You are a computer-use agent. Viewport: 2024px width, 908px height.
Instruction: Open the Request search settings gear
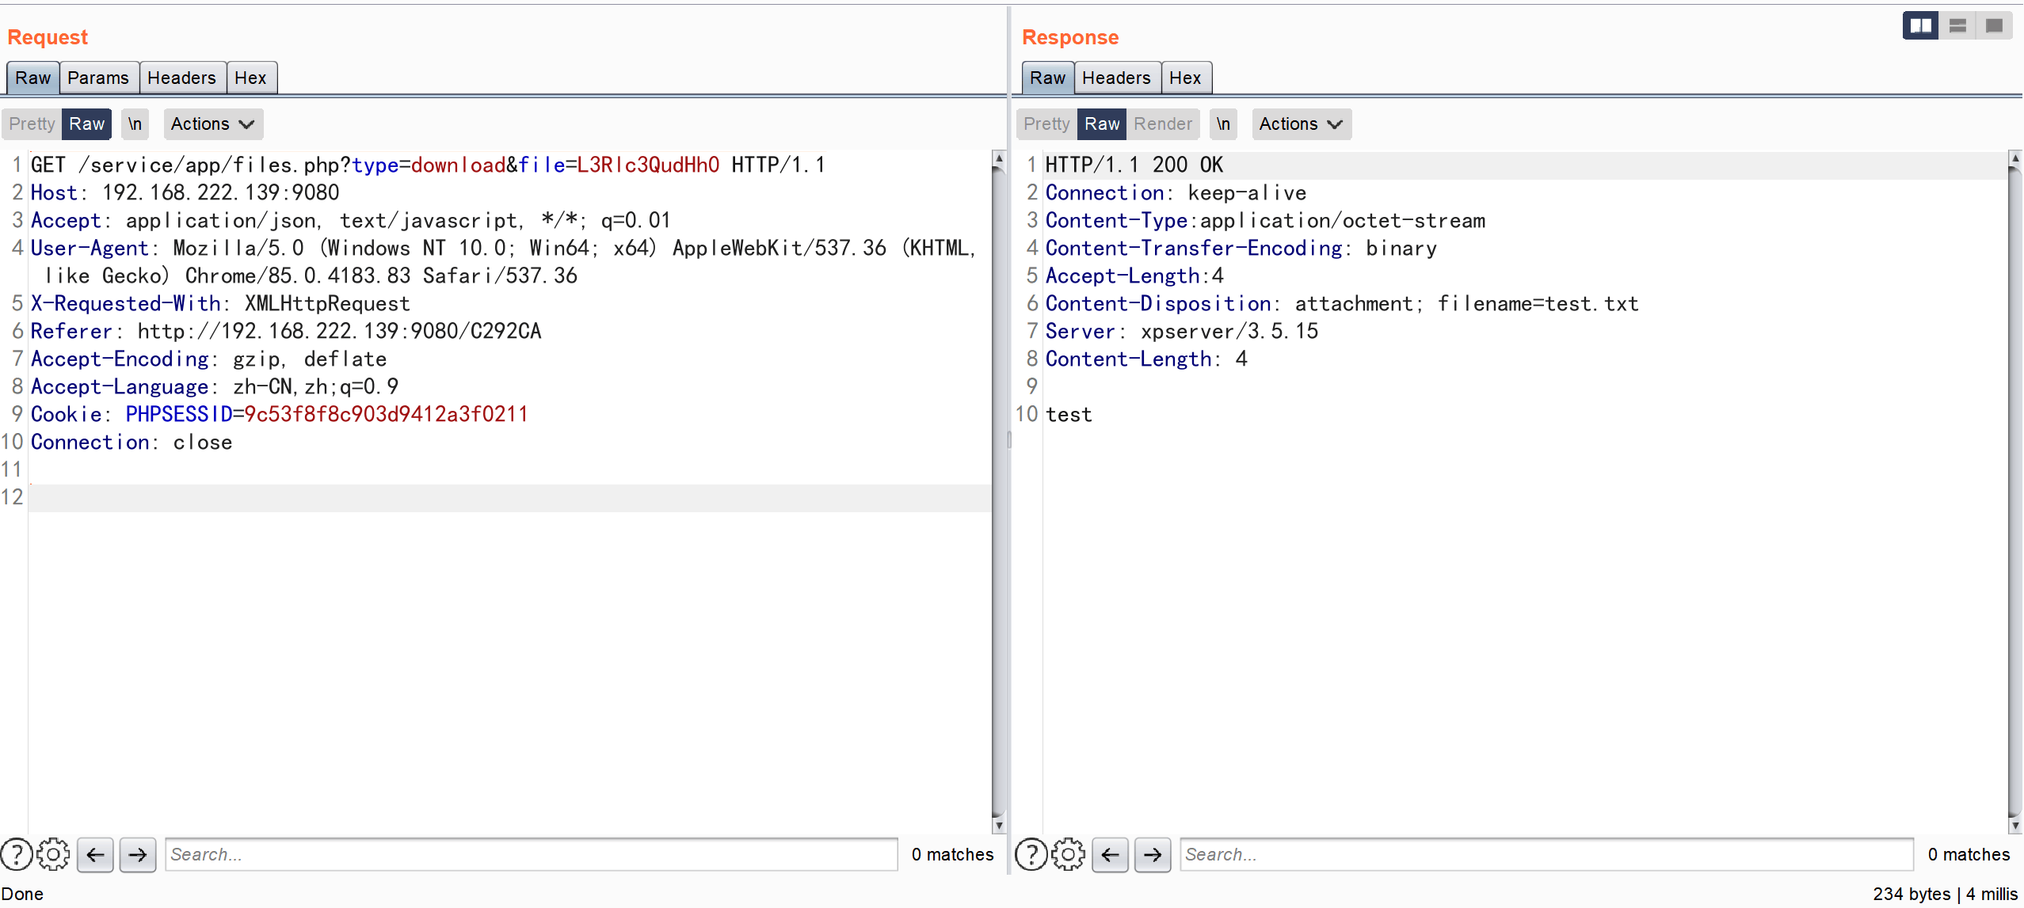click(53, 854)
